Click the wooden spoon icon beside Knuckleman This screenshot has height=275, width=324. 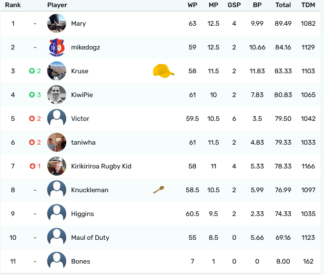click(159, 190)
